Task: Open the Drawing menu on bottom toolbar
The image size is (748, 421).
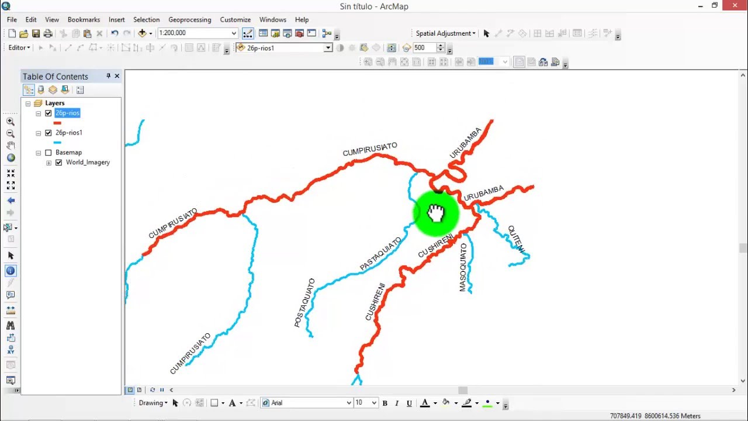Action: tap(153, 402)
